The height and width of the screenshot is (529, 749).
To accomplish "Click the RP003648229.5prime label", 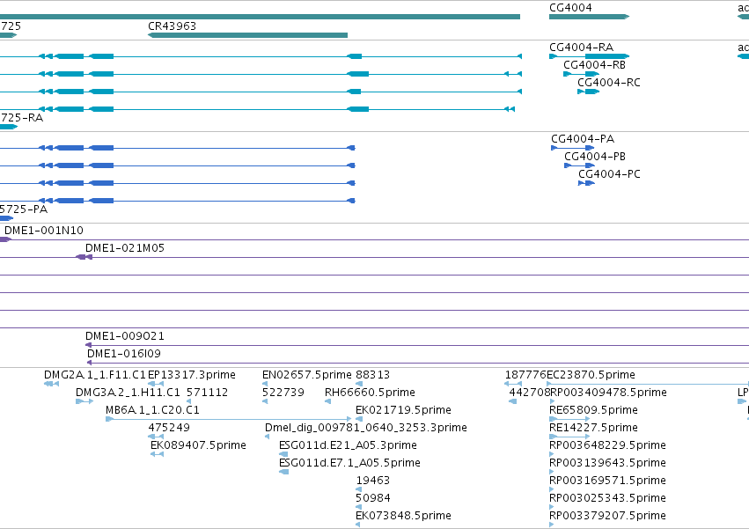I will click(x=607, y=445).
